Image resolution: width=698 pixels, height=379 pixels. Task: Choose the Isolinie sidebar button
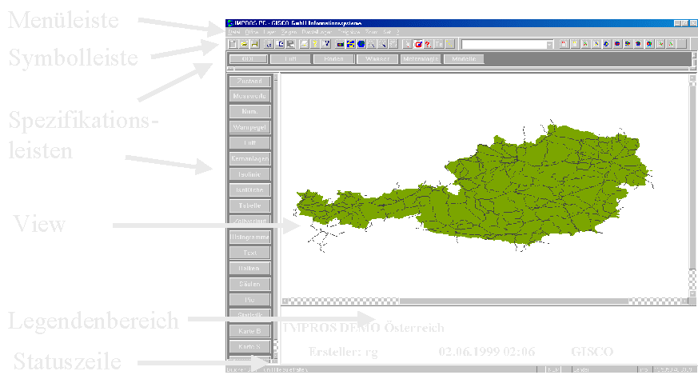(x=250, y=174)
